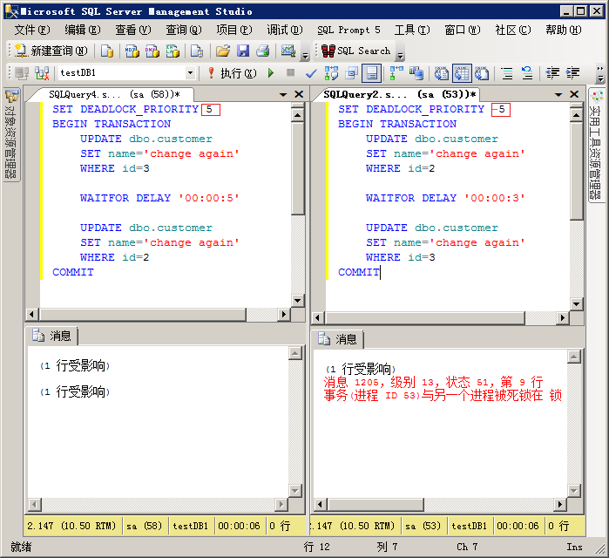The height and width of the screenshot is (558, 609).
Task: Select the 消息 tab in the SQLQuery2 pane
Action: (x=338, y=339)
